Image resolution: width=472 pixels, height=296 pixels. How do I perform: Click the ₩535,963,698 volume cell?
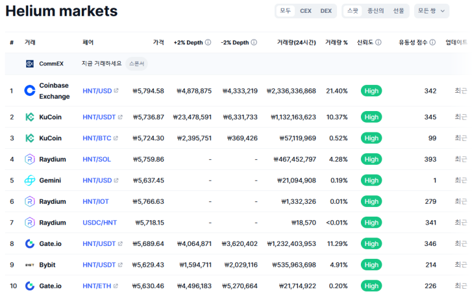294,265
